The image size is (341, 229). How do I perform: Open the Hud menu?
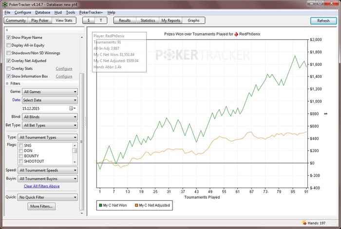pyautogui.click(x=58, y=12)
